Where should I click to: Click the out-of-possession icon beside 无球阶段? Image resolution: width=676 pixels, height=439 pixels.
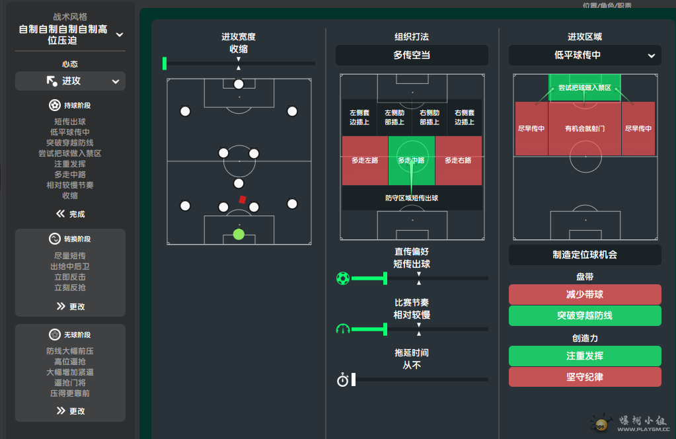click(x=55, y=335)
